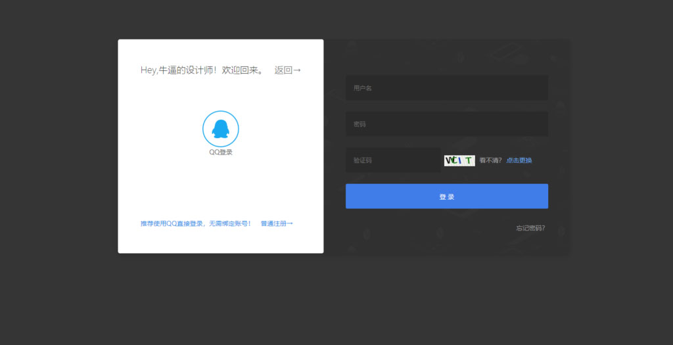Click the '点击更换' link
Image resolution: width=673 pixels, height=345 pixels.
(x=519, y=160)
